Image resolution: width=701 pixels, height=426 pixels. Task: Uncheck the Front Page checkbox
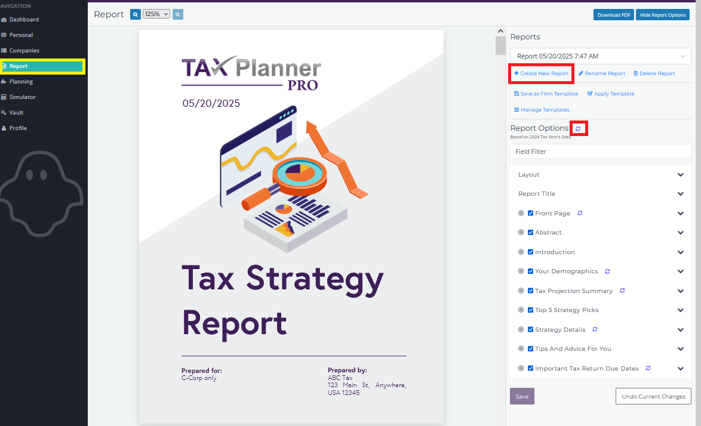[x=531, y=213]
